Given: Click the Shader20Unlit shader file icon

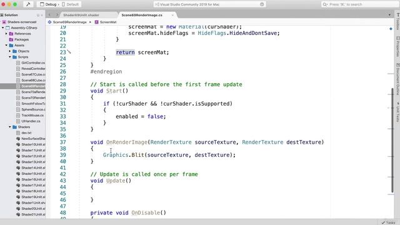Looking at the screenshot, I should tap(18, 209).
